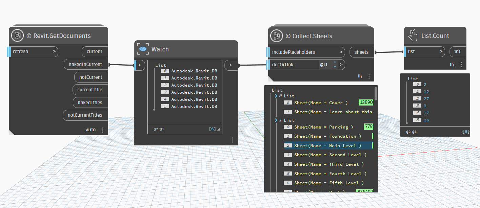
Task: Increase the @L1 level stepper up arrow
Action: tap(335, 62)
